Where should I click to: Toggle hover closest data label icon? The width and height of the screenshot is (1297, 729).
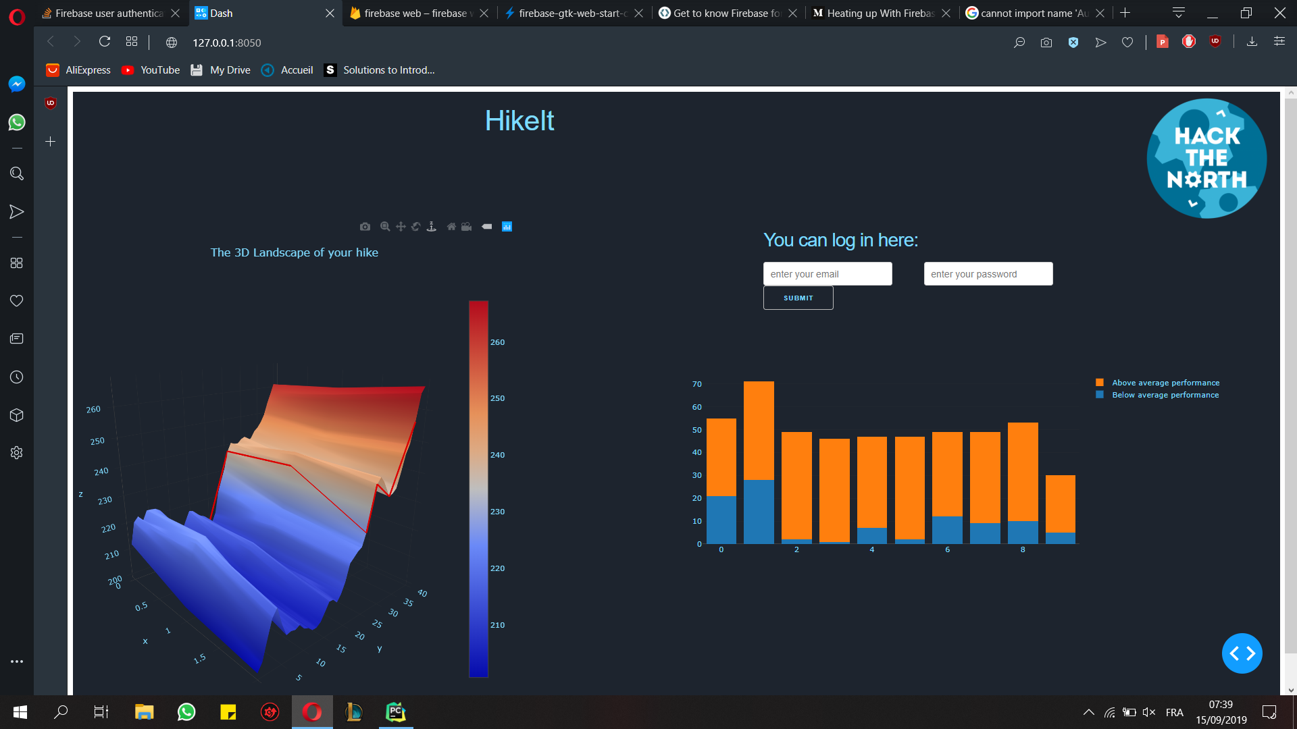[486, 227]
